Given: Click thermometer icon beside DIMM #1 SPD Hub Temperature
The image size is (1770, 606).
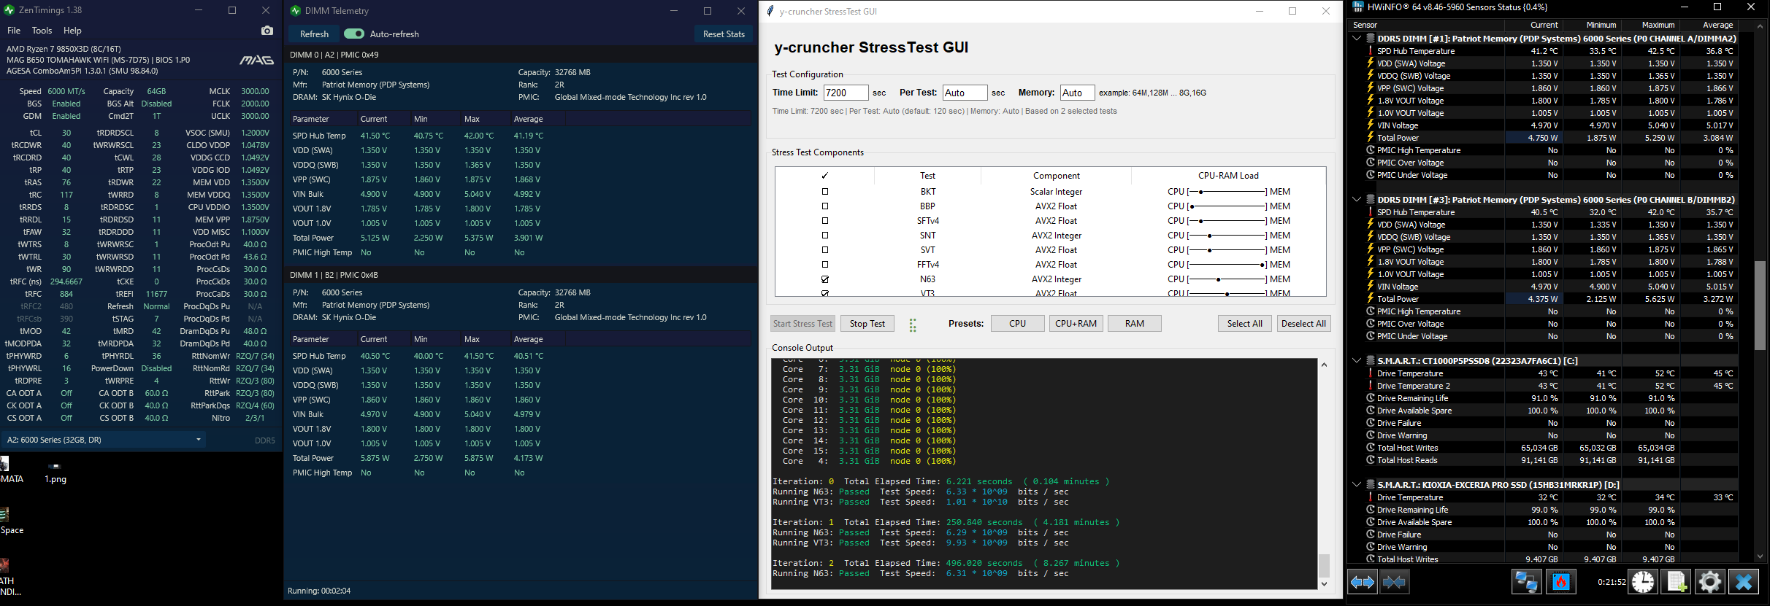Looking at the screenshot, I should point(1371,51).
